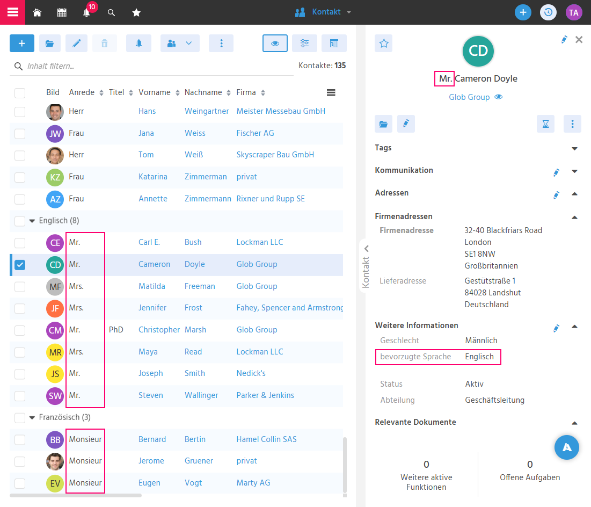The image size is (591, 507).
Task: Sort by Anrede column header
Action: [86, 92]
